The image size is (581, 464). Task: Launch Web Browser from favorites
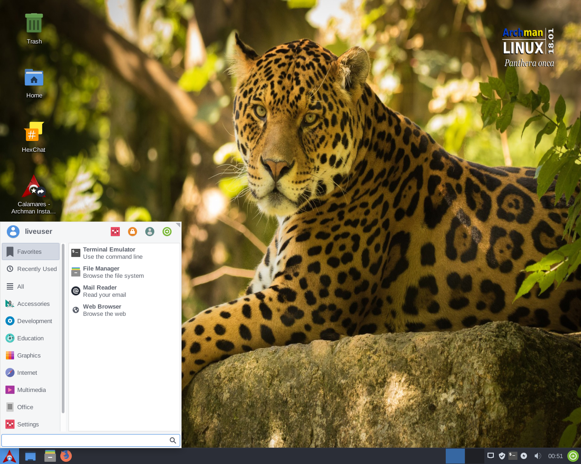point(124,310)
